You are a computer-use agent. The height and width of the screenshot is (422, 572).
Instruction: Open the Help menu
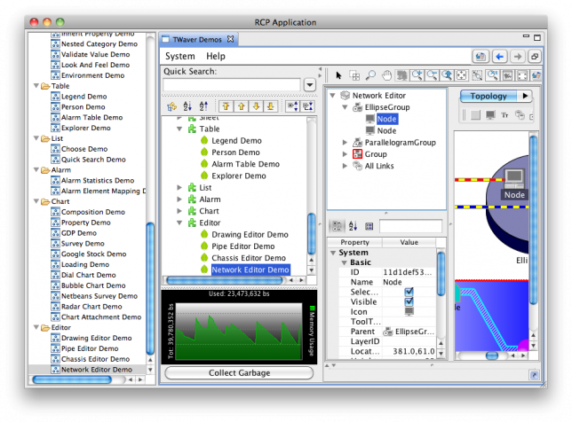(x=216, y=56)
